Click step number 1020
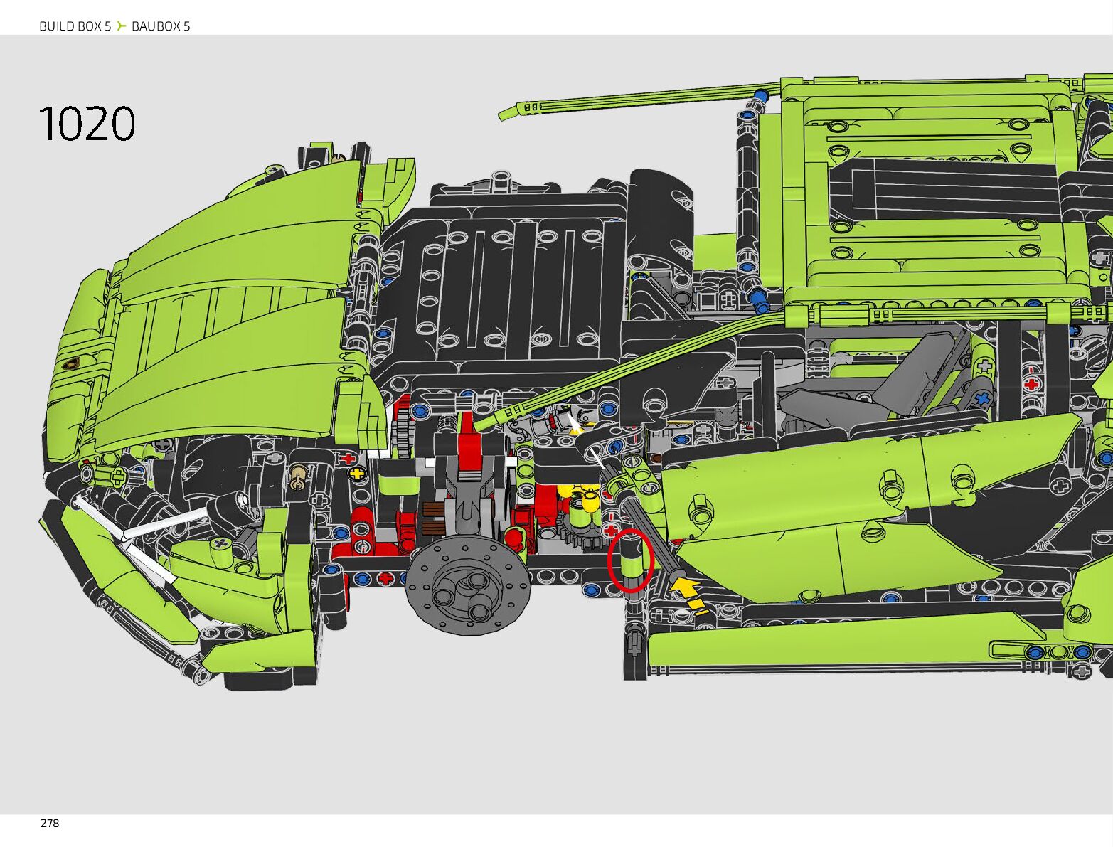Viewport: 1113px width, 847px height. click(x=87, y=124)
